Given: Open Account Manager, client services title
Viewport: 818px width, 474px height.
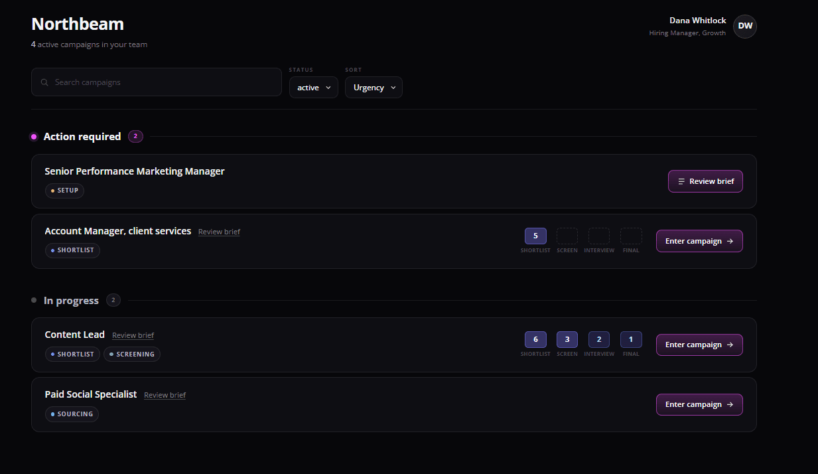Looking at the screenshot, I should pos(118,231).
